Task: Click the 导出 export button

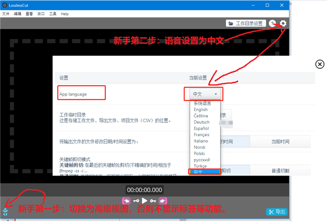Action: (x=277, y=212)
